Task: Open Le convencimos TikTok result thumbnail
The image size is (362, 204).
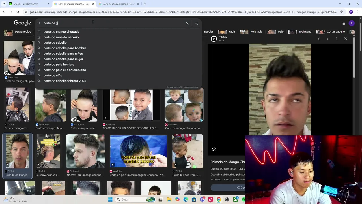Action: click(x=48, y=151)
